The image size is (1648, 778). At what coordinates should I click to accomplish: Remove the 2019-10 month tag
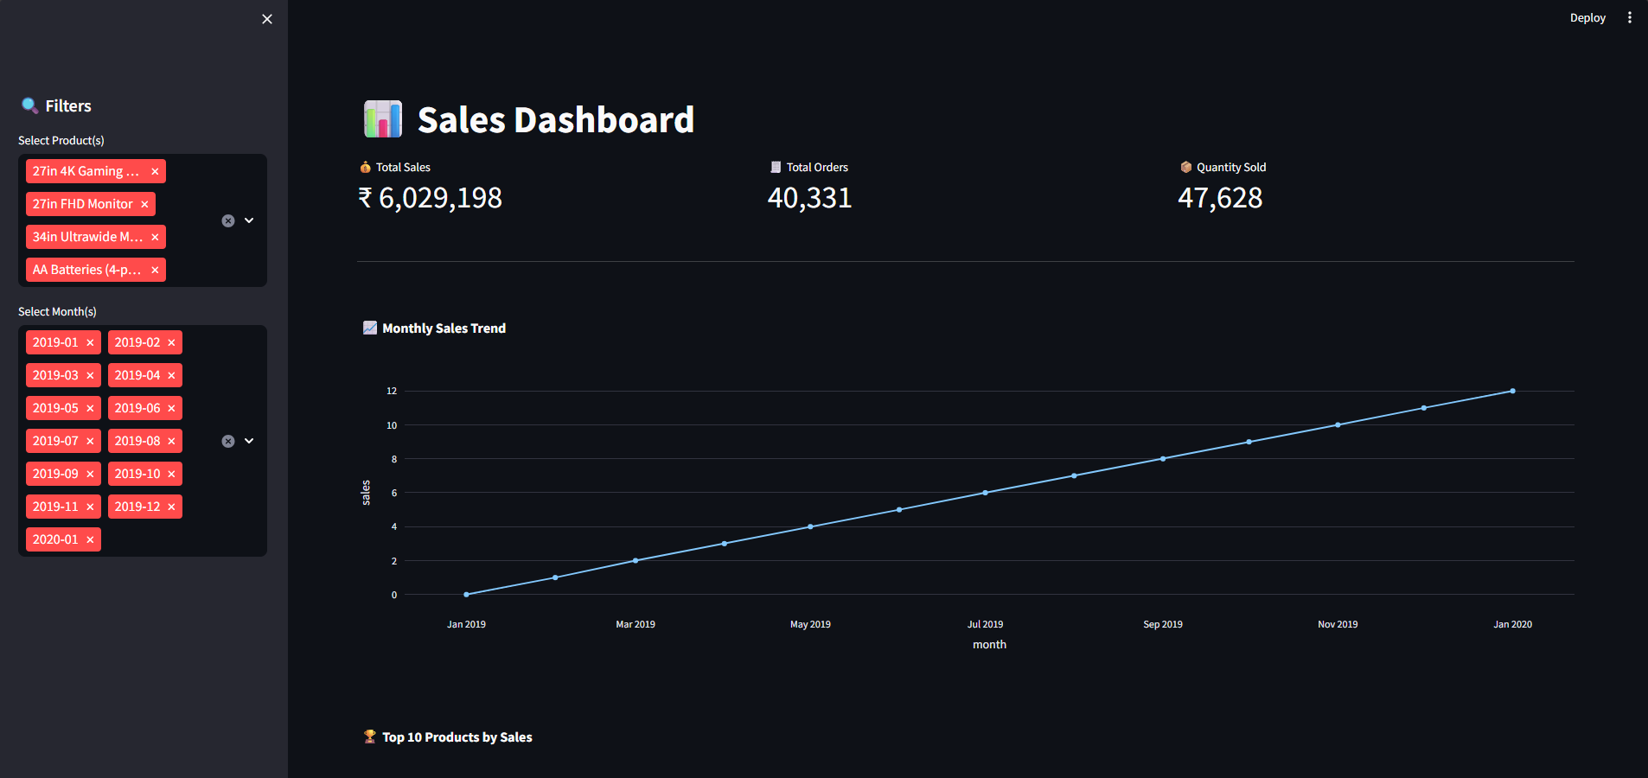[x=171, y=474]
